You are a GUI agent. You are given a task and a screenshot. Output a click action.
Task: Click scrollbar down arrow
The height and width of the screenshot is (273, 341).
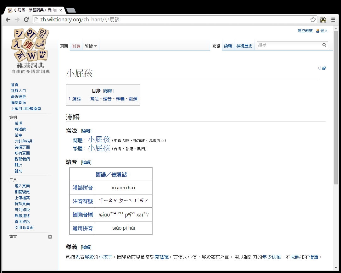(336, 268)
